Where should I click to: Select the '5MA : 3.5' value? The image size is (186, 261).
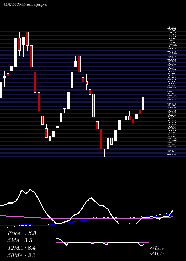click(20, 240)
